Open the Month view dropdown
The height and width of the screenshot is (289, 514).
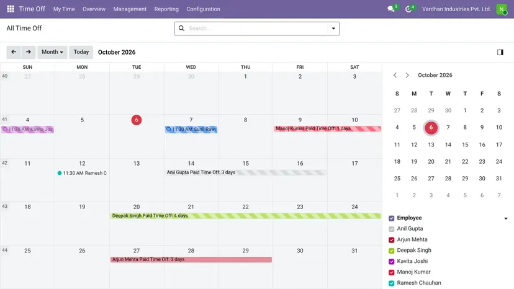click(52, 52)
